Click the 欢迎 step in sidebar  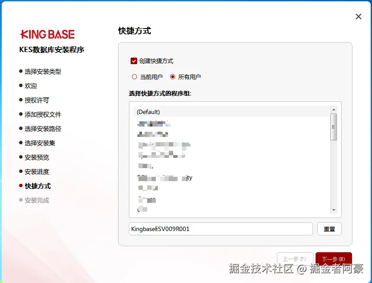pos(28,86)
